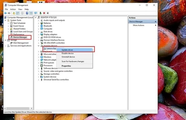
Task: Select Device Manager in the left tree
Action: pyautogui.click(x=20, y=37)
